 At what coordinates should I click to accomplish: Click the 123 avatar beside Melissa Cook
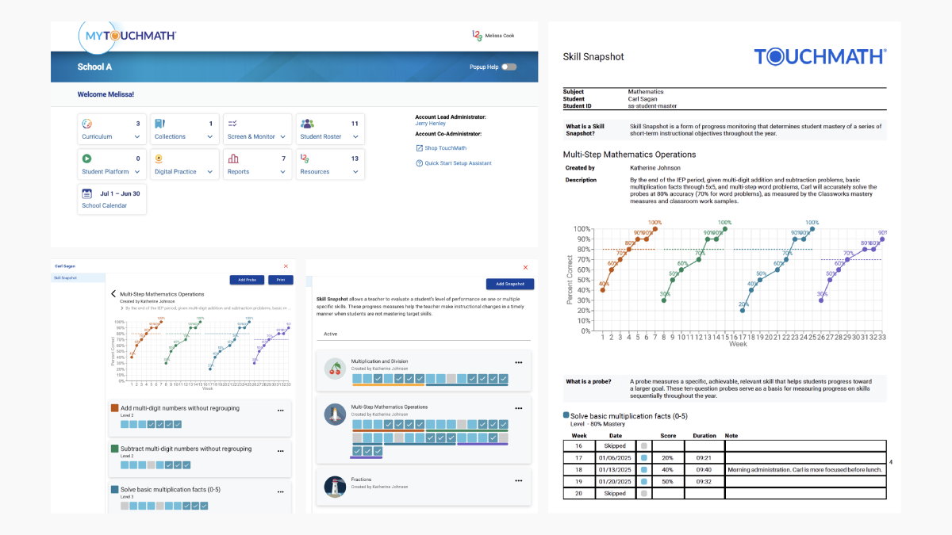tap(477, 36)
